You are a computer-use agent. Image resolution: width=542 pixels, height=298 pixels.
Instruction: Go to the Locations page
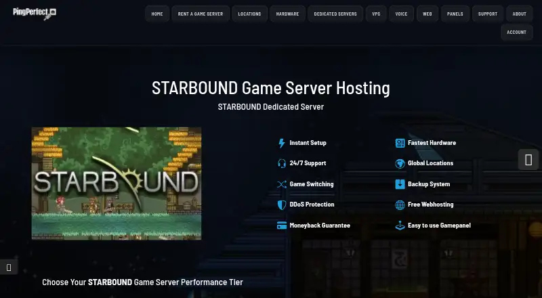click(x=249, y=14)
